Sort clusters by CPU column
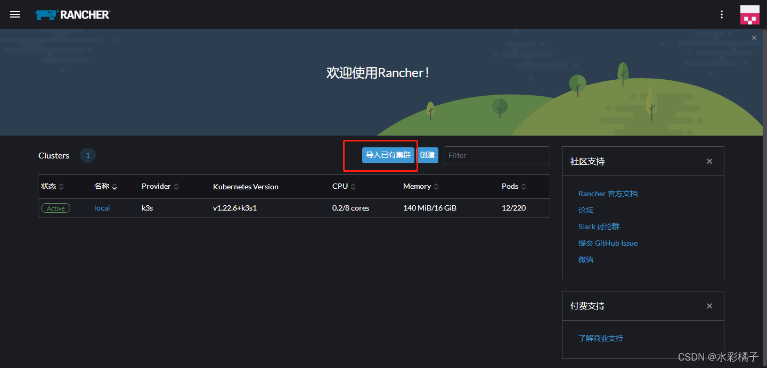The height and width of the screenshot is (368, 767). click(x=344, y=186)
